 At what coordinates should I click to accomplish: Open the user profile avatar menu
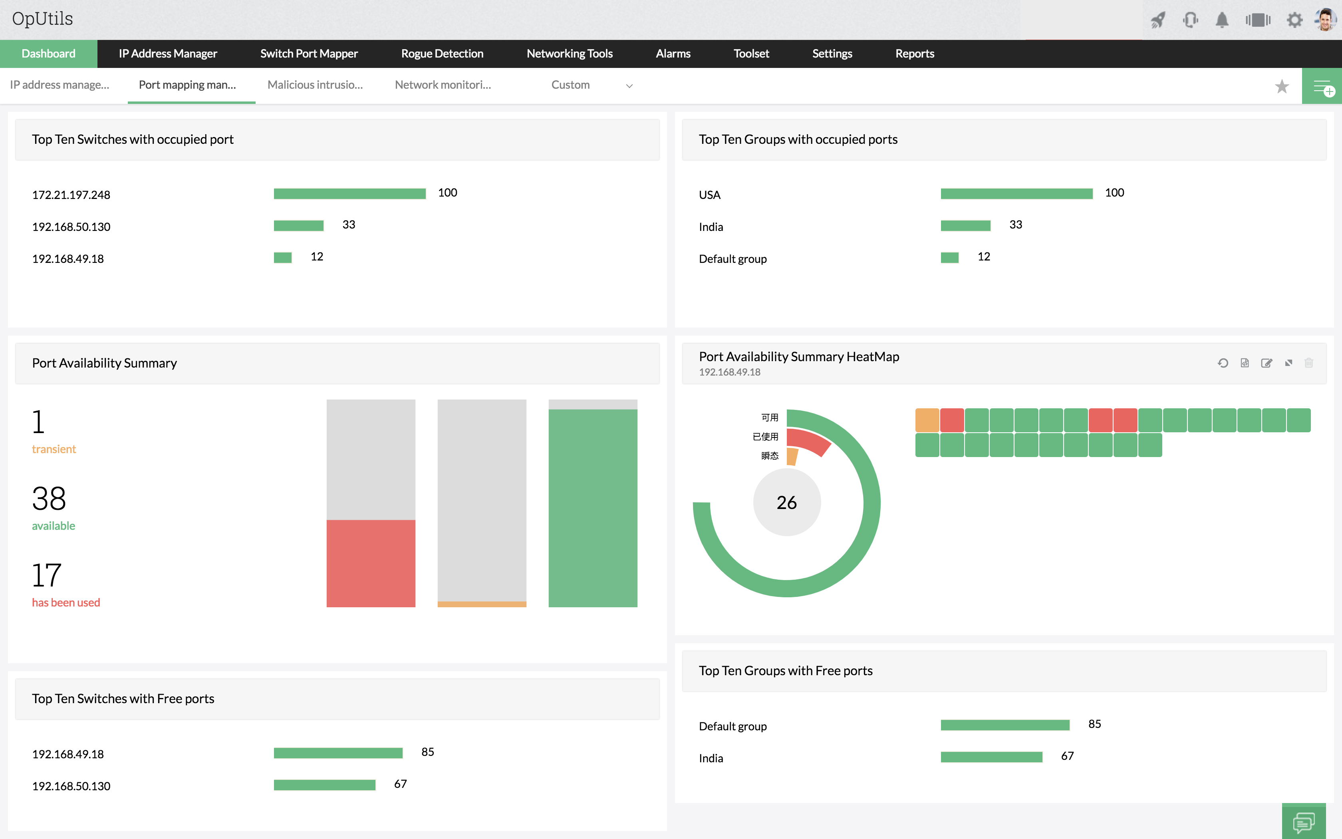click(x=1325, y=20)
